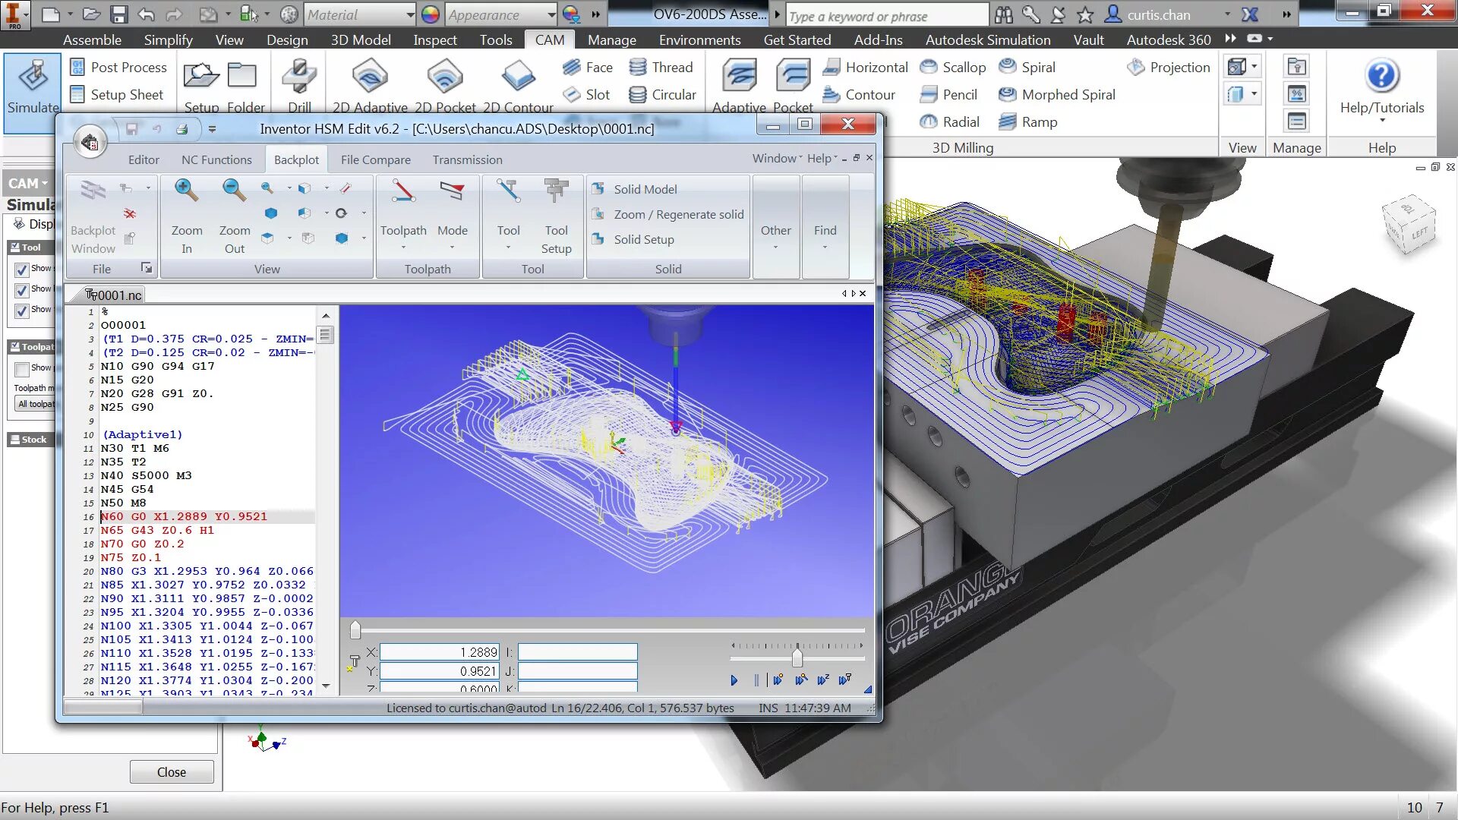Click Zoom / Regenerate solid
Viewport: 1458px width, 820px height.
[x=678, y=215]
